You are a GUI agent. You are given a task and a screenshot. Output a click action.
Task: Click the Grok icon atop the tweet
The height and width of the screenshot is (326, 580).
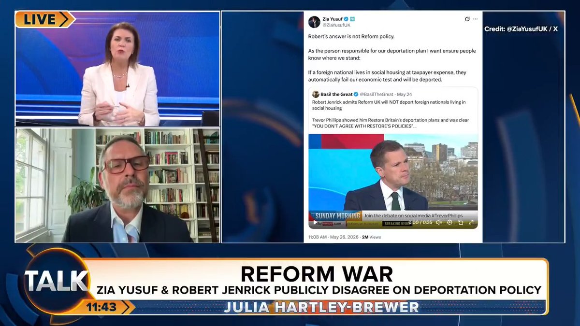[467, 19]
